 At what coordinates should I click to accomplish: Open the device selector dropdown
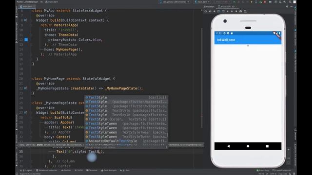[175, 2]
